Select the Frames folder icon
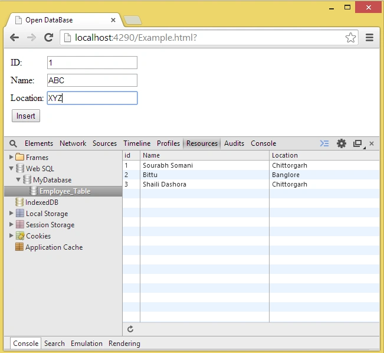 (20, 157)
